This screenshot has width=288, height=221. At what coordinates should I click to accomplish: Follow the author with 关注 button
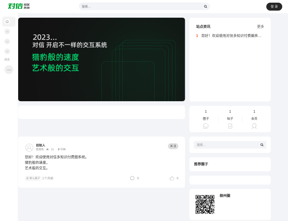coord(173,146)
